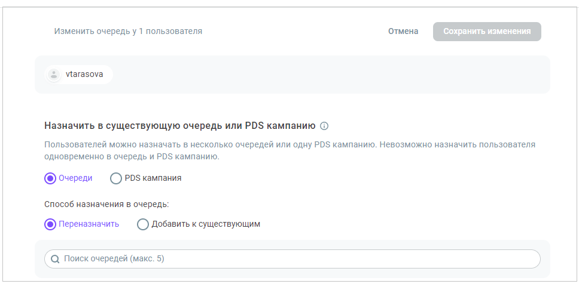Screen dimensions: 579x287
Task: Click the Пользователей можно назначать description text
Action: coord(289,150)
